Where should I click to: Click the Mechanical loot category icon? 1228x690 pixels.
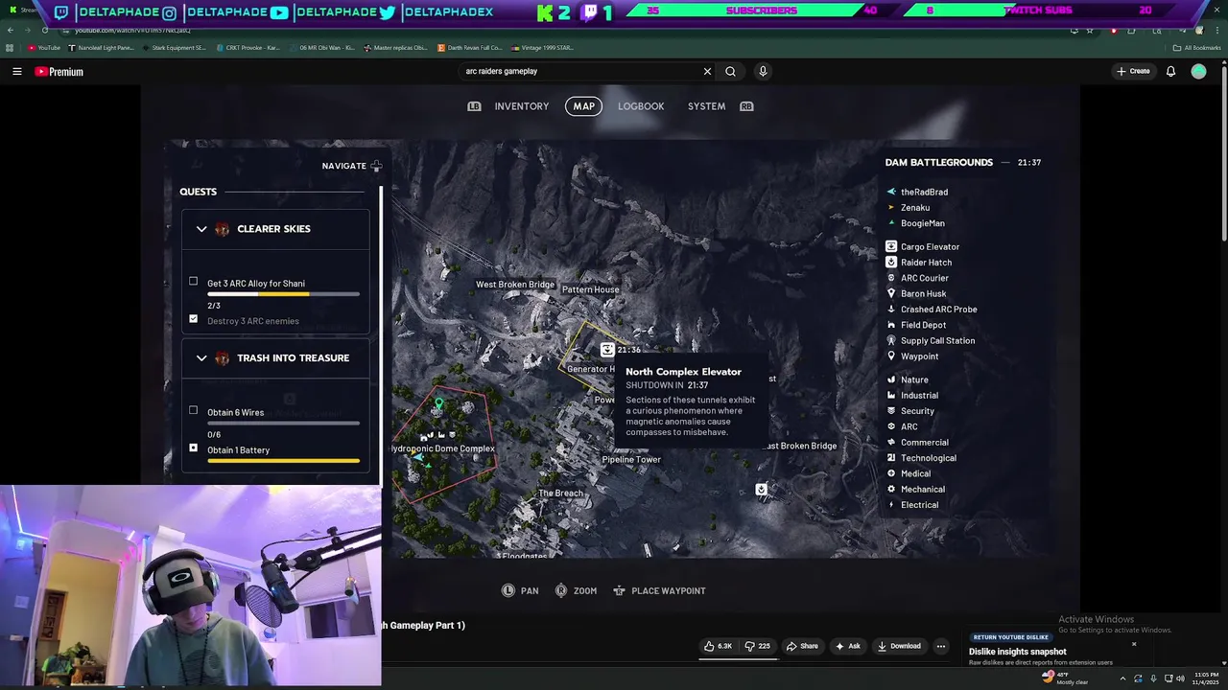tap(891, 489)
